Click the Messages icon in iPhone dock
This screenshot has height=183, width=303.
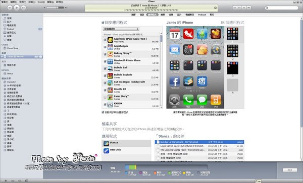pos(202,100)
